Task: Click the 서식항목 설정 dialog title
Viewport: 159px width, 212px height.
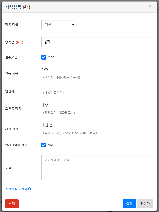Action: click(x=18, y=7)
